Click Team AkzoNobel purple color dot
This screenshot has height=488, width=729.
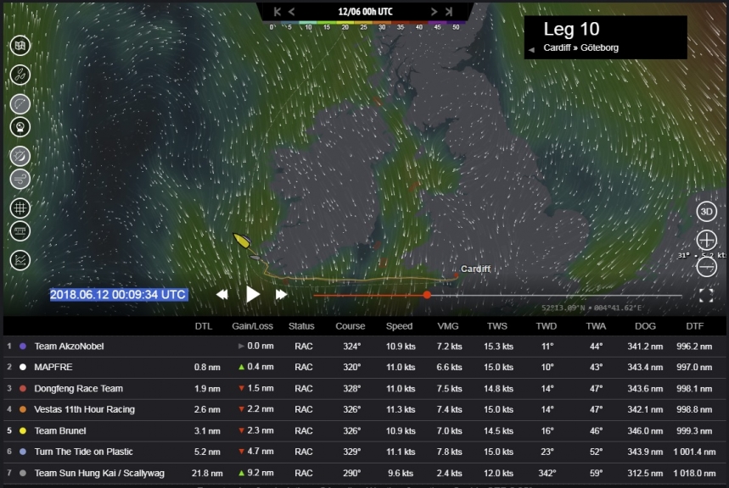[x=23, y=346]
